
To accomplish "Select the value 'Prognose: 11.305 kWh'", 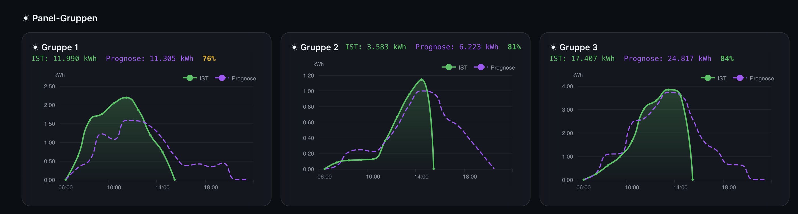I will [x=150, y=58].
